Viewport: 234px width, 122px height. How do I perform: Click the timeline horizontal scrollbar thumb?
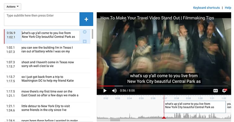click(x=115, y=120)
